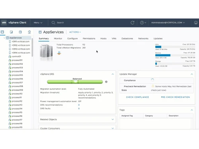
Task: Click the inventory tree scrollbar
Action: (x=32, y=47)
